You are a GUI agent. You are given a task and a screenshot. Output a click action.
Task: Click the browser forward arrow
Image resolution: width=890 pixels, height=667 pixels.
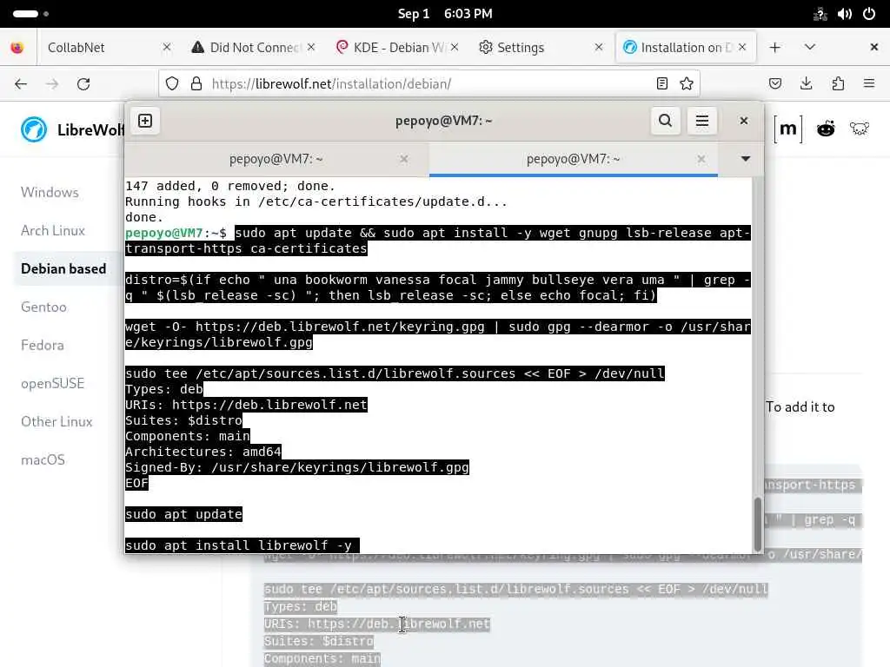pos(52,84)
